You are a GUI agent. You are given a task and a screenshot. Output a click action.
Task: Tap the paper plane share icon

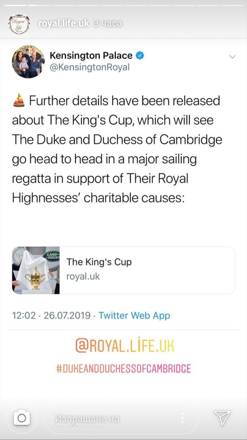(222, 418)
